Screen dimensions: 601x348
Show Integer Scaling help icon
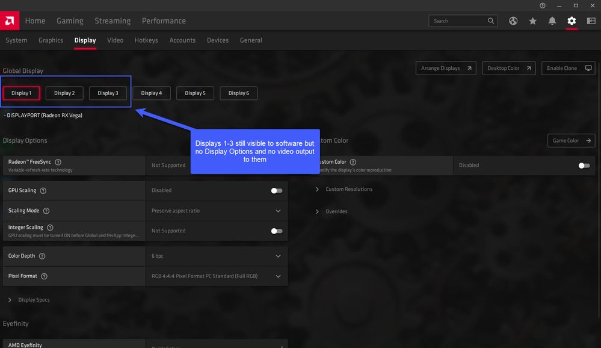[50, 228]
